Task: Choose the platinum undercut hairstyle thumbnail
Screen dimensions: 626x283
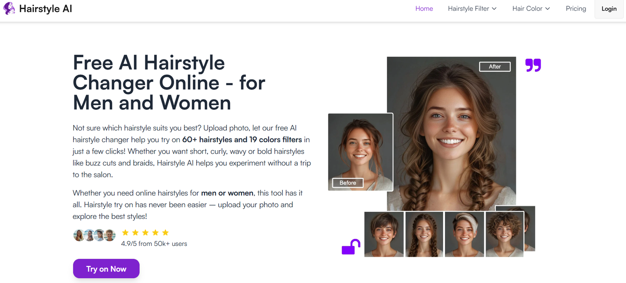Action: 464,234
